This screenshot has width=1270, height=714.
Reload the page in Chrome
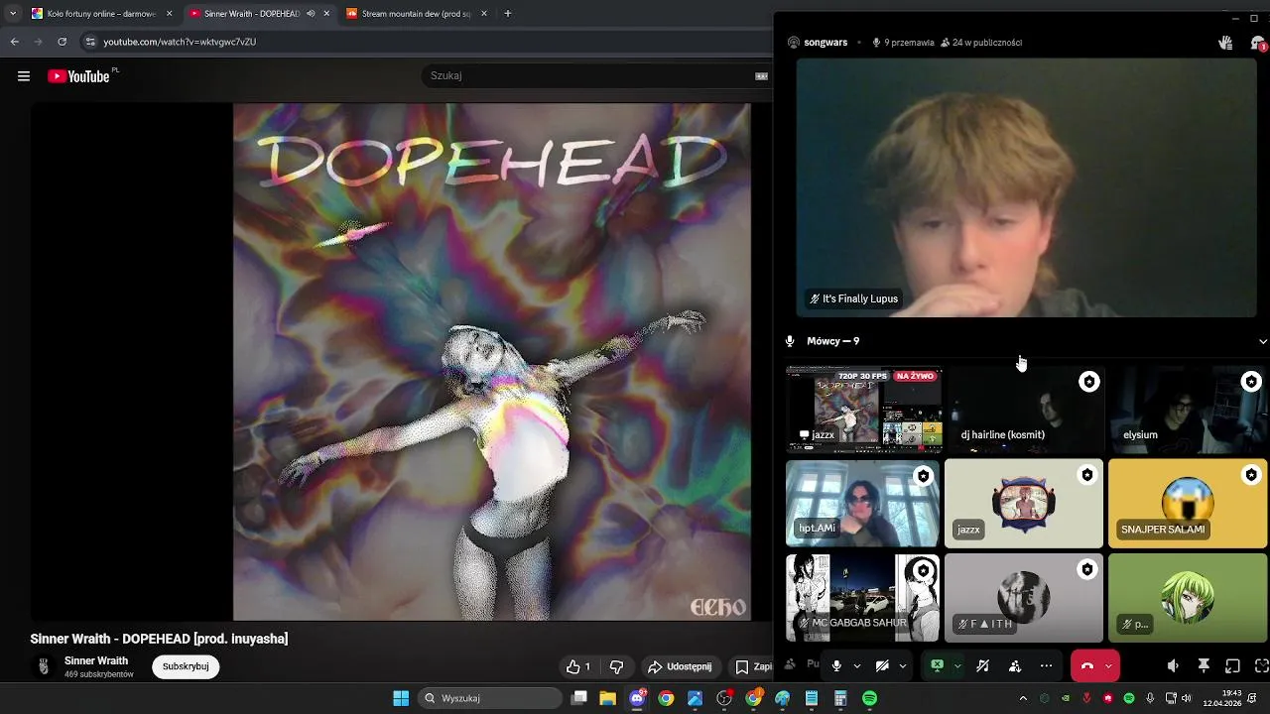[62, 42]
